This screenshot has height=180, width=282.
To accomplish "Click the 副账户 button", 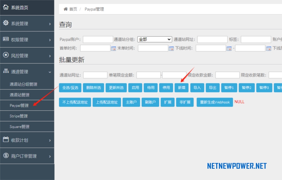I will (x=150, y=102).
